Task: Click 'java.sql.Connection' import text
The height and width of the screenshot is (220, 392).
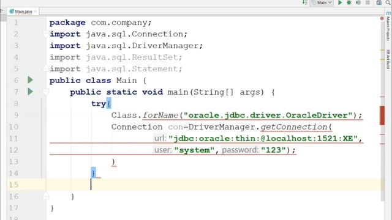Action: coord(135,34)
